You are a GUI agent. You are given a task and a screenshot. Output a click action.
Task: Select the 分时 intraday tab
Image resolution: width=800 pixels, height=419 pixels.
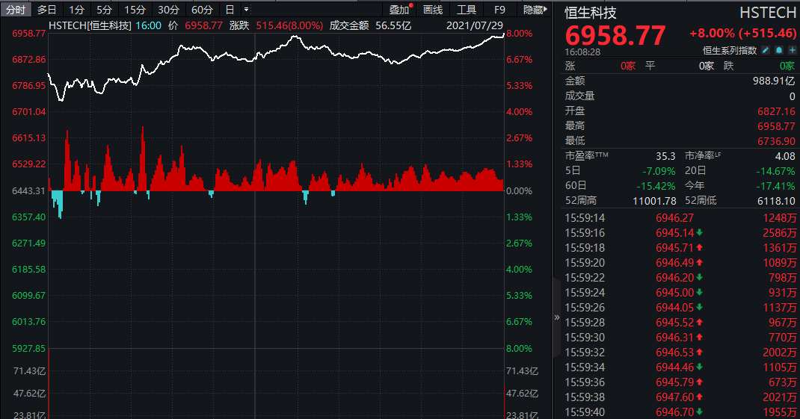(15, 9)
